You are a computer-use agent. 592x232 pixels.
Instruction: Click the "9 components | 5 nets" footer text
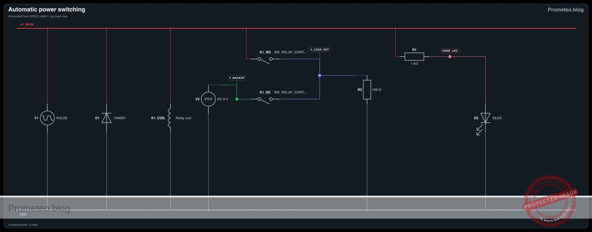coord(23,225)
